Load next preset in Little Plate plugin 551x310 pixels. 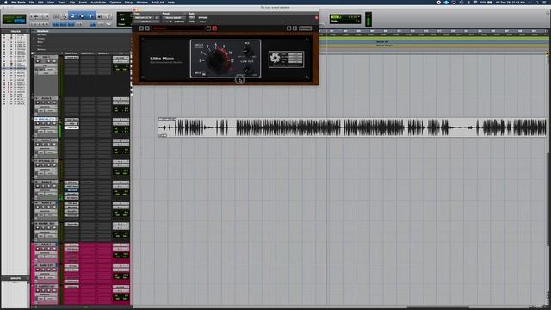(147, 28)
